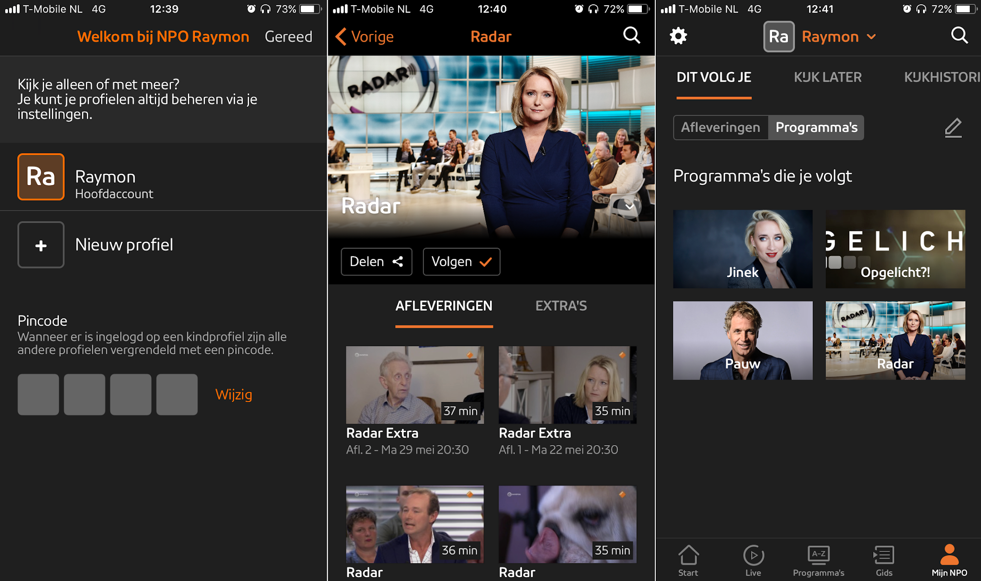Toggle the Volgen follow checkmark button

pos(461,262)
